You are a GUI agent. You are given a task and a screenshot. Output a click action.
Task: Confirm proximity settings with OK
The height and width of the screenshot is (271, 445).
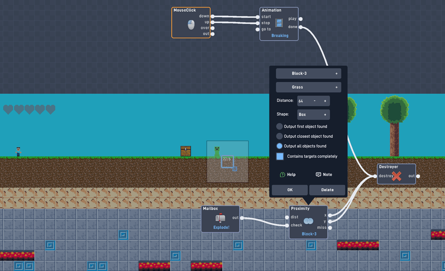289,190
